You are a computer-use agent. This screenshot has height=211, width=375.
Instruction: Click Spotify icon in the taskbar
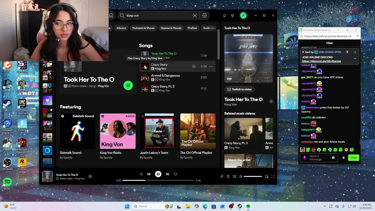(248, 206)
